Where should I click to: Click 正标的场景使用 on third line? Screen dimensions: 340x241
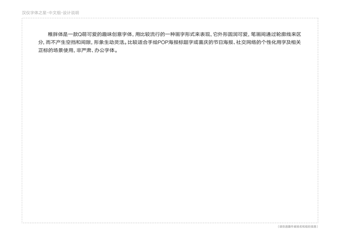[x=56, y=51]
